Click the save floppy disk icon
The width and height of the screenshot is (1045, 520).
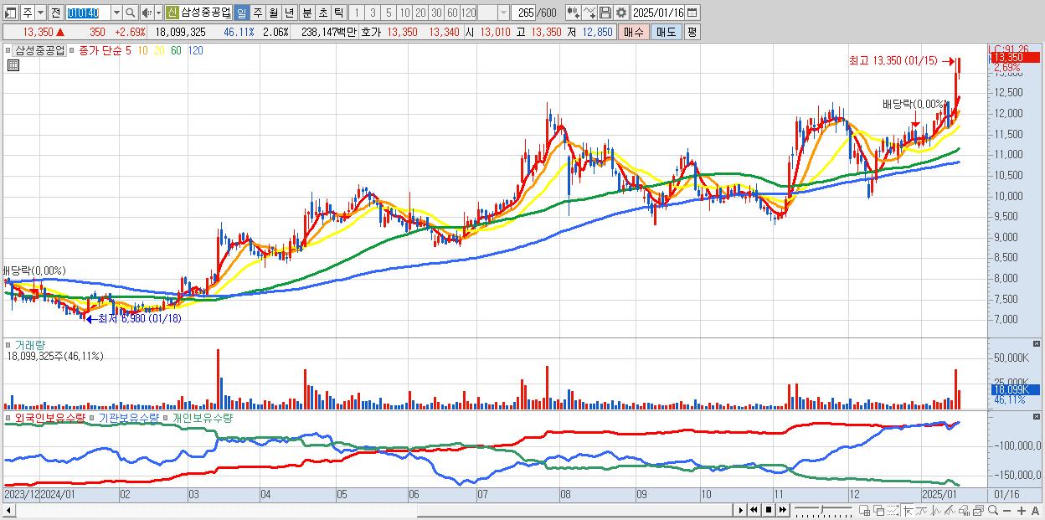(x=605, y=13)
